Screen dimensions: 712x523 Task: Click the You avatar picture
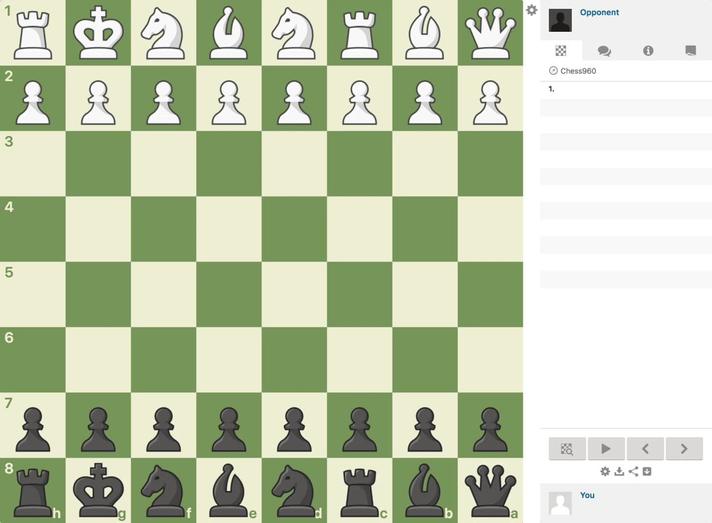coord(560,503)
